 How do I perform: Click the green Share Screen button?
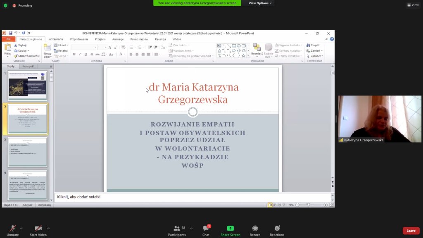[x=231, y=231]
